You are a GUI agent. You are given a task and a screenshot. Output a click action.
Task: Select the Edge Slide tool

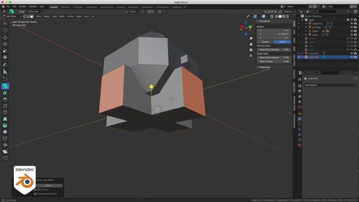coord(5,139)
